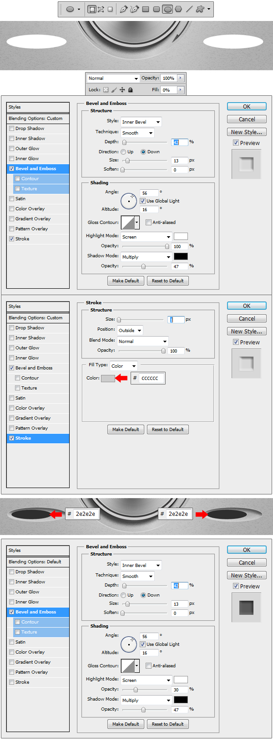Click the Lock Position move icon
The width and height of the screenshot is (273, 743).
tap(122, 90)
